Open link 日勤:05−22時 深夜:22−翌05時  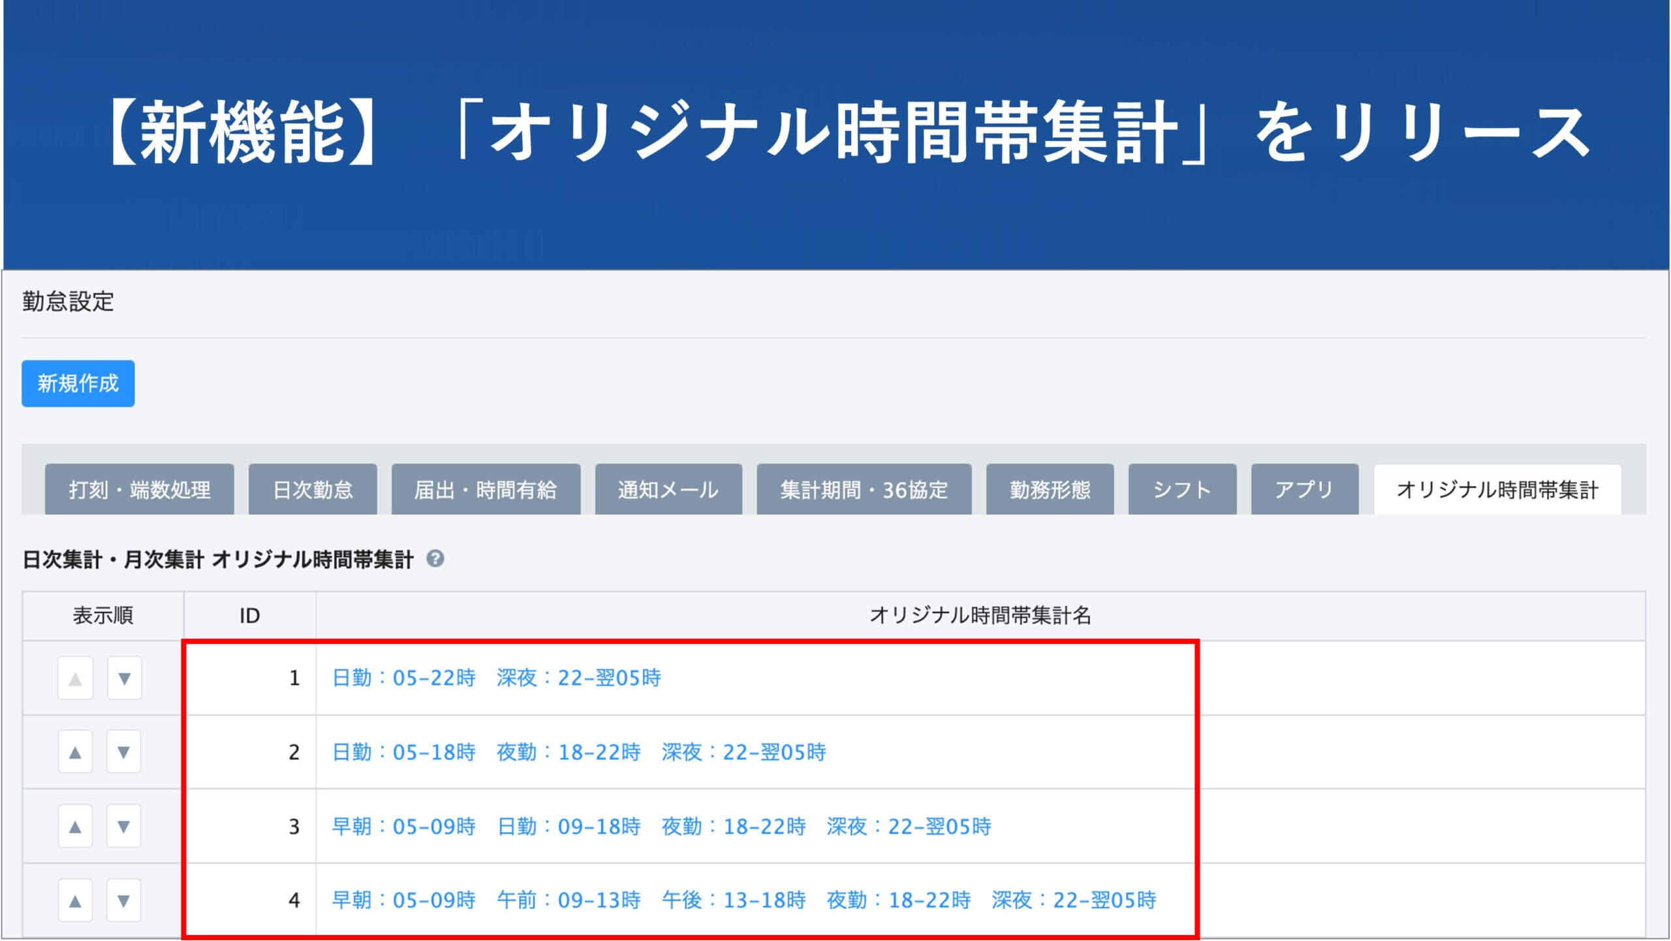[497, 678]
